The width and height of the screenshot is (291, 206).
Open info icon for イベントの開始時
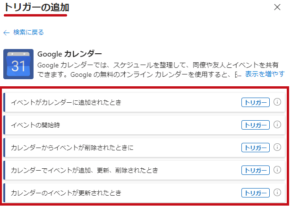click(277, 124)
